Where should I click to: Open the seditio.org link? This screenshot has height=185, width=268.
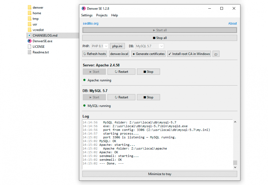tap(90, 23)
